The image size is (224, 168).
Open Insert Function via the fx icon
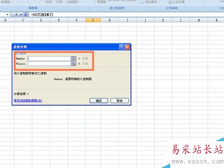tap(26, 14)
